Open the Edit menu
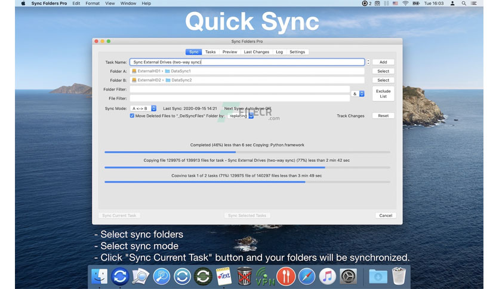Image resolution: width=499 pixels, height=289 pixels. pyautogui.click(x=76, y=3)
